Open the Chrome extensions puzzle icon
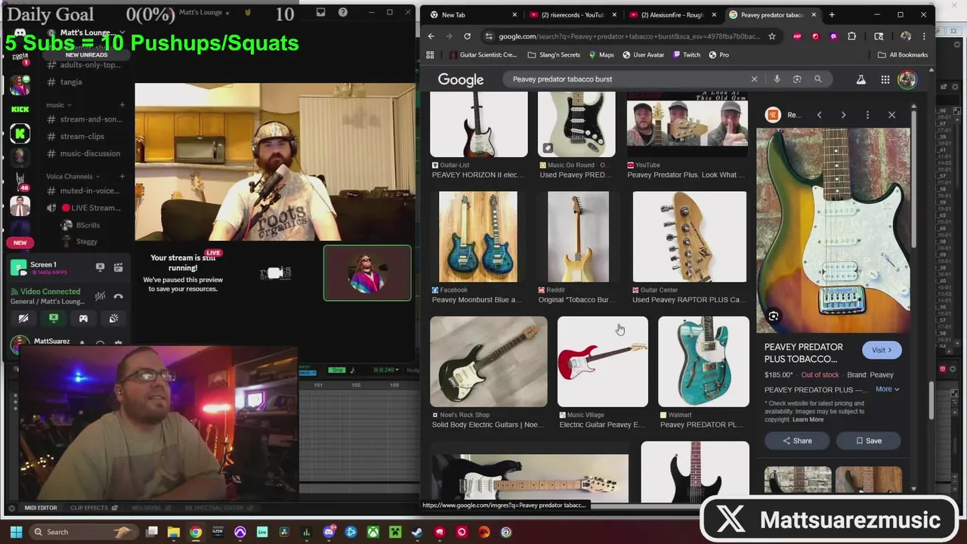This screenshot has width=967, height=544. 851,36
